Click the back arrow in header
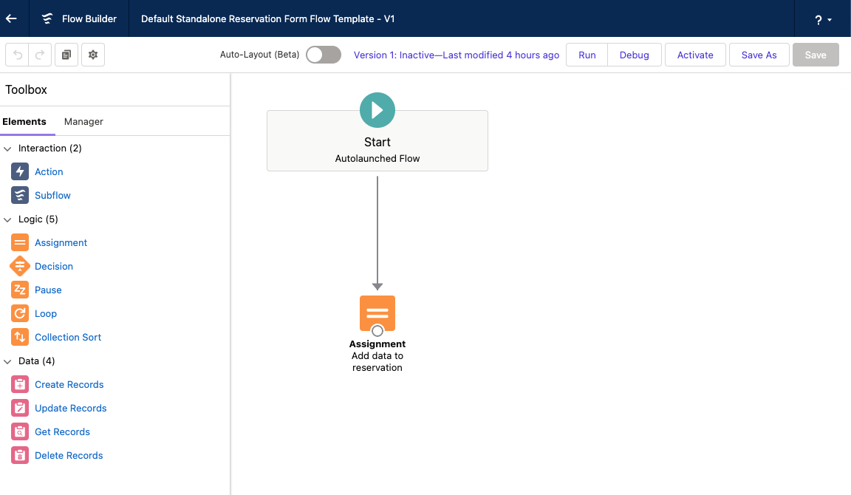This screenshot has width=851, height=495. point(11,18)
